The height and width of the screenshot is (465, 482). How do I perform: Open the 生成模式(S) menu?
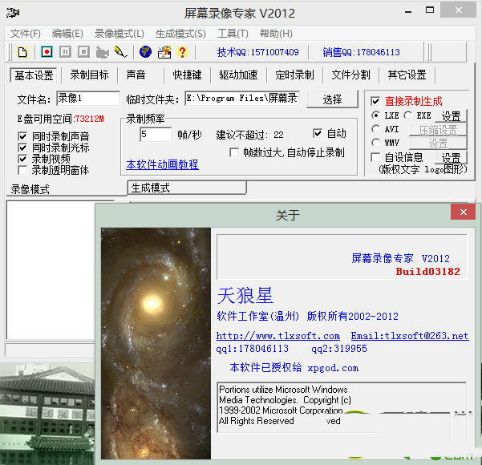[180, 33]
